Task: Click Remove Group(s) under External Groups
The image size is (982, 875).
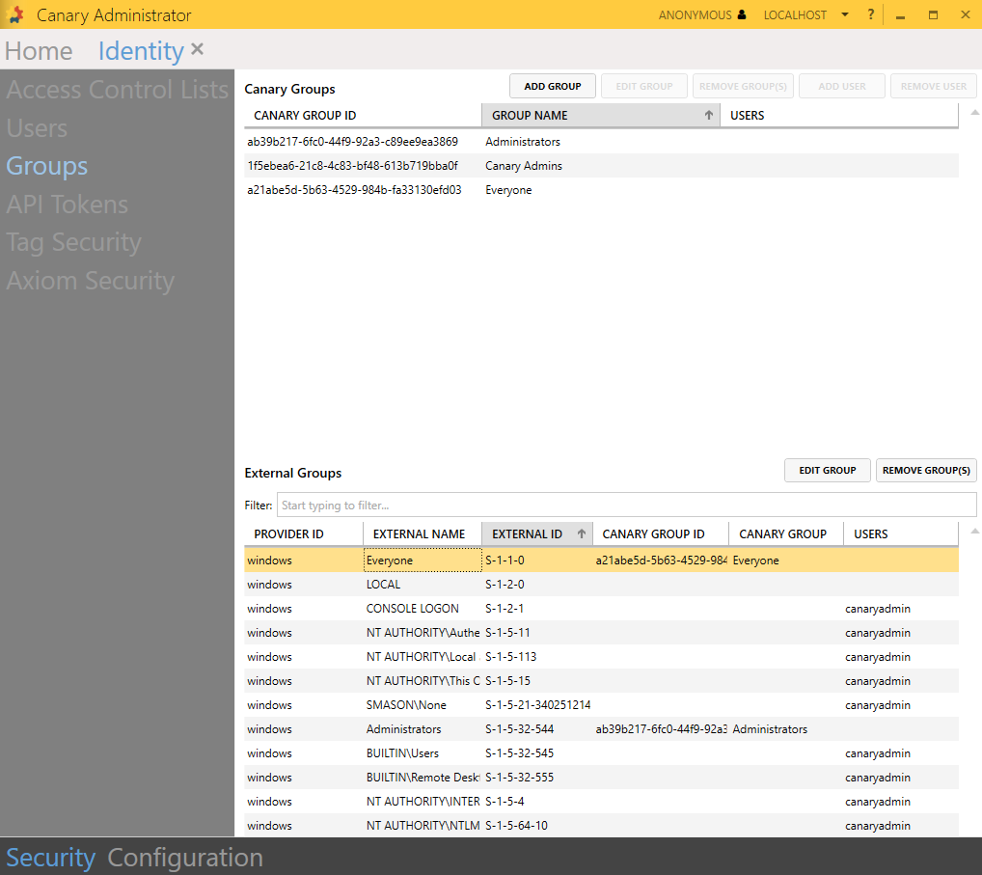Action: tap(926, 471)
